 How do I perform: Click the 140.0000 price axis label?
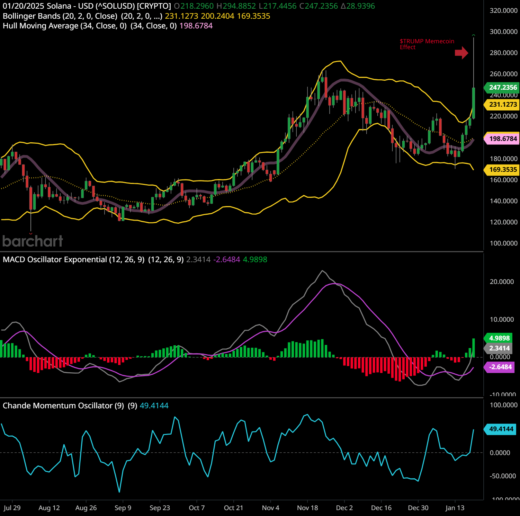click(504, 201)
